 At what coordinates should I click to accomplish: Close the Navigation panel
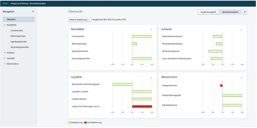[x=33, y=12]
